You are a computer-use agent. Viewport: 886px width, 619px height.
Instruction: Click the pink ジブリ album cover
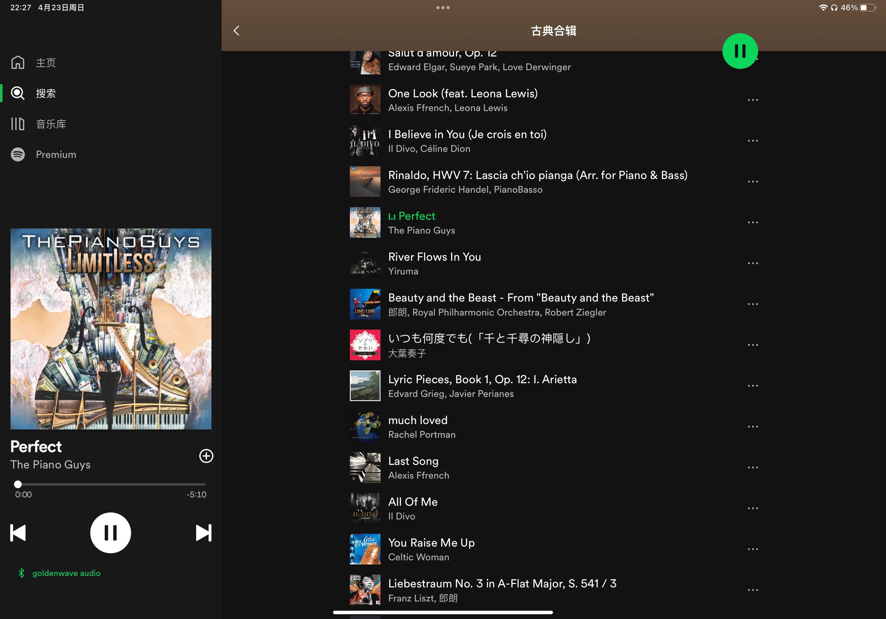[365, 345]
